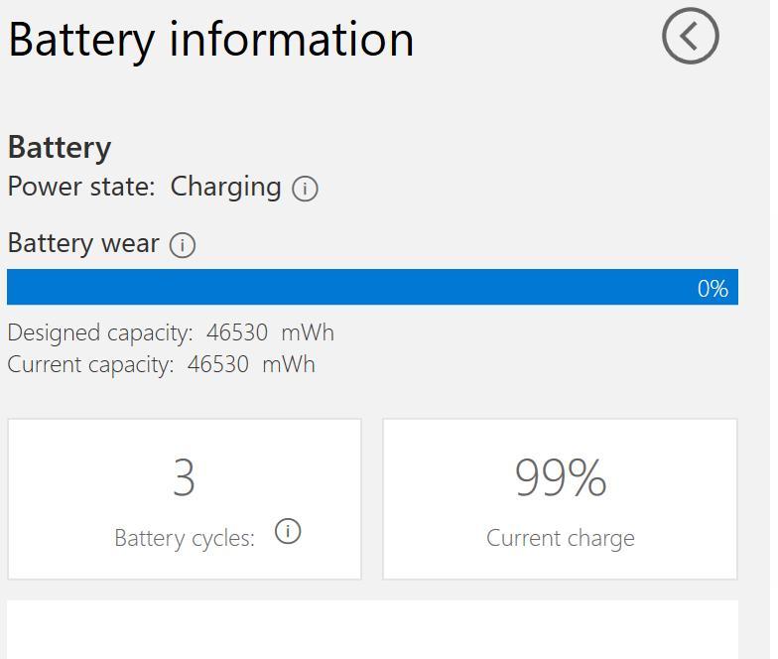This screenshot has height=659, width=778.
Task: Click the "Current charge" caption text
Action: [x=560, y=538]
